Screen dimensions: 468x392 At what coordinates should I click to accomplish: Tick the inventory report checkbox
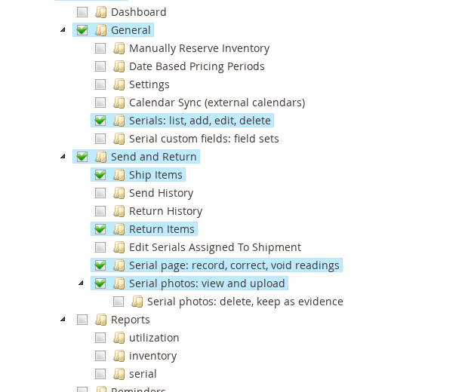tap(100, 356)
